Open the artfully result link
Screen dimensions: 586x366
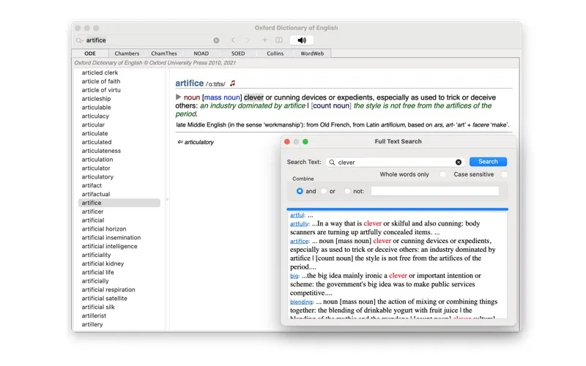coord(299,224)
